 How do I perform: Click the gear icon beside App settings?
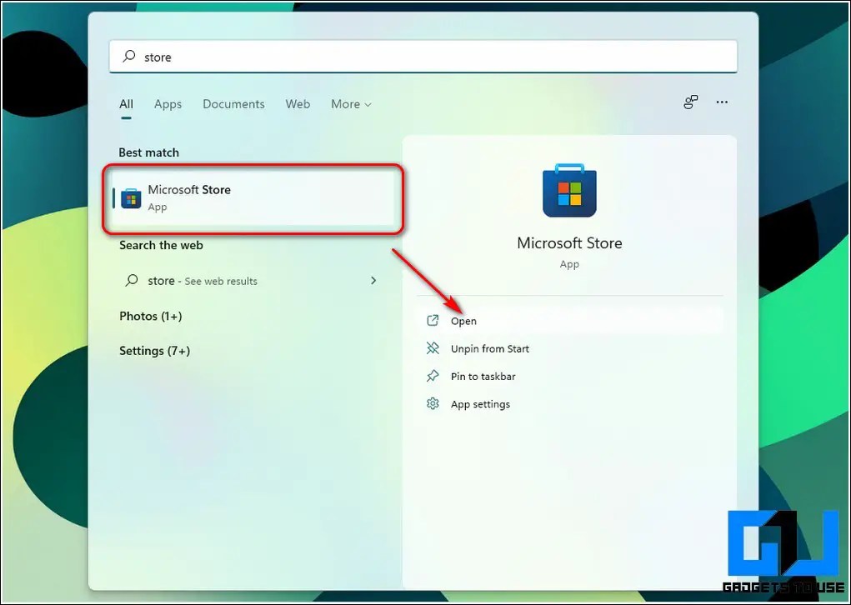tap(433, 403)
